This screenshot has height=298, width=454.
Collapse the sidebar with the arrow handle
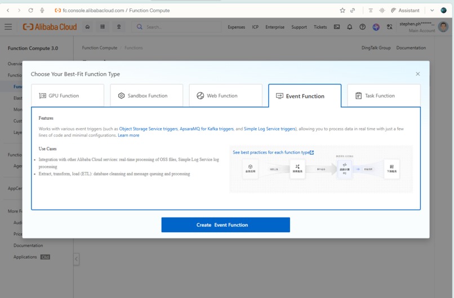pyautogui.click(x=76, y=259)
